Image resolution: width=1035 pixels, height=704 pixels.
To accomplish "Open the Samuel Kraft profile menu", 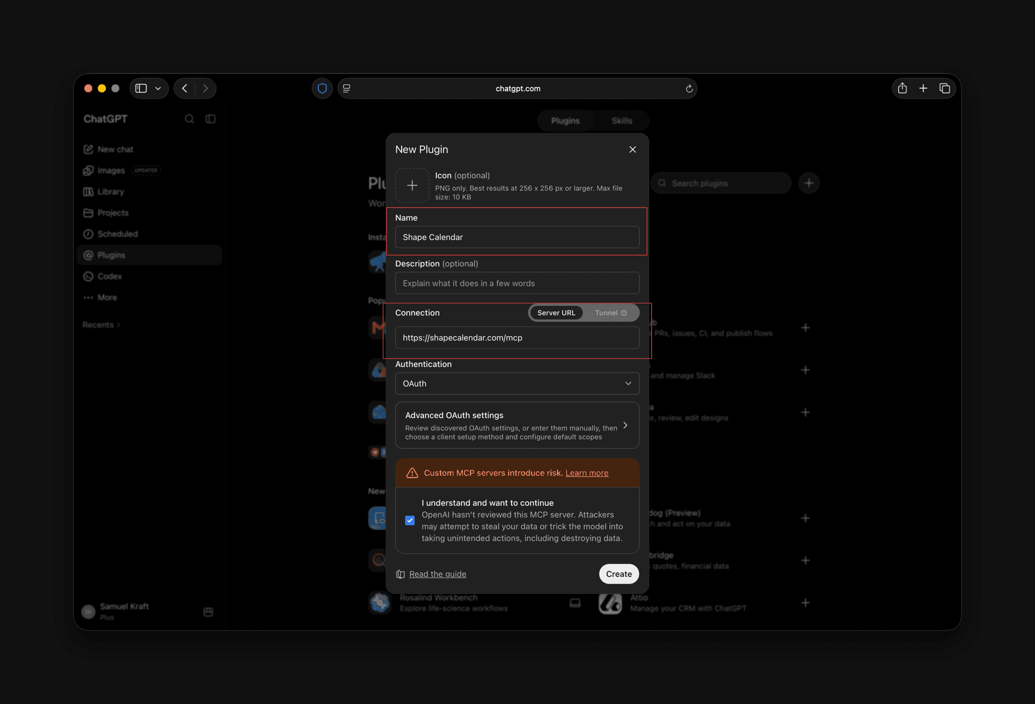I will click(124, 611).
